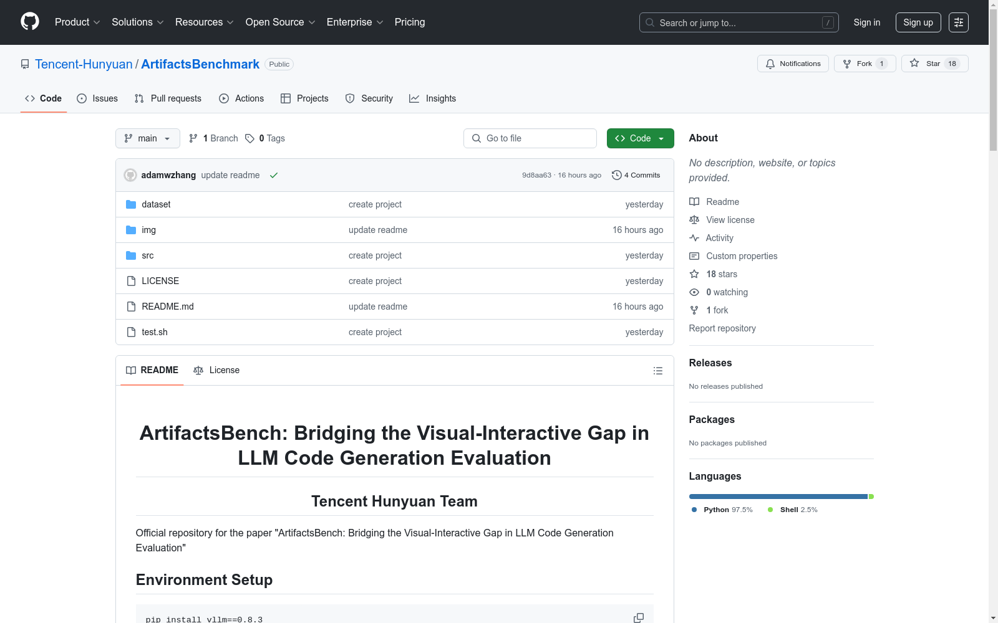Open the main branch selector dropdown
998x623 pixels.
[x=148, y=138]
